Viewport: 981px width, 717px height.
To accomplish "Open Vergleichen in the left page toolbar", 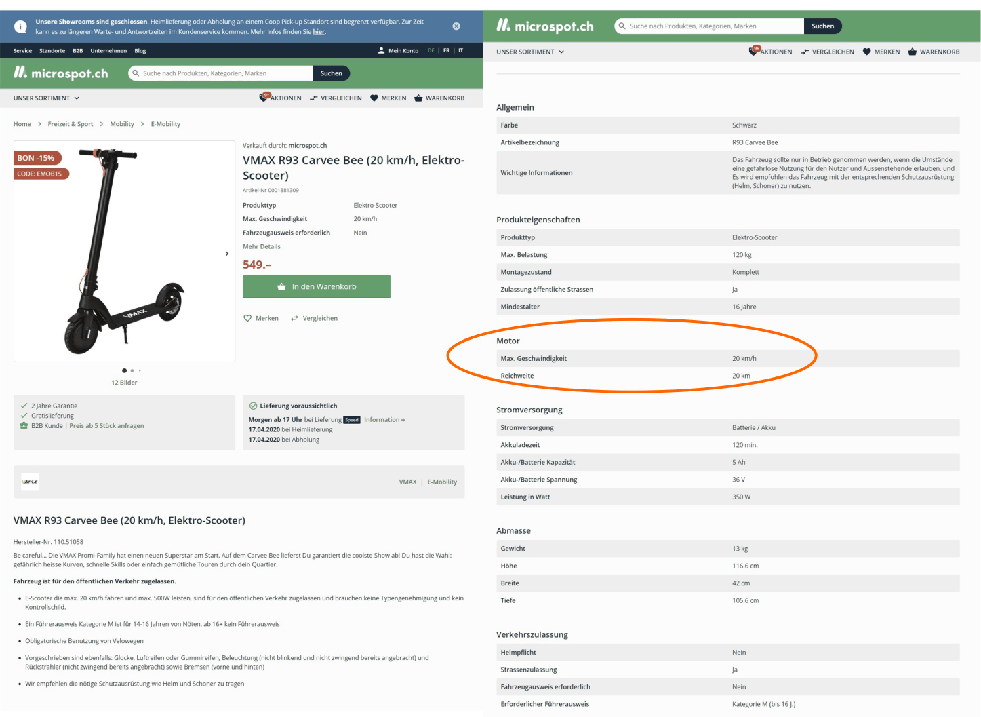I will click(336, 98).
